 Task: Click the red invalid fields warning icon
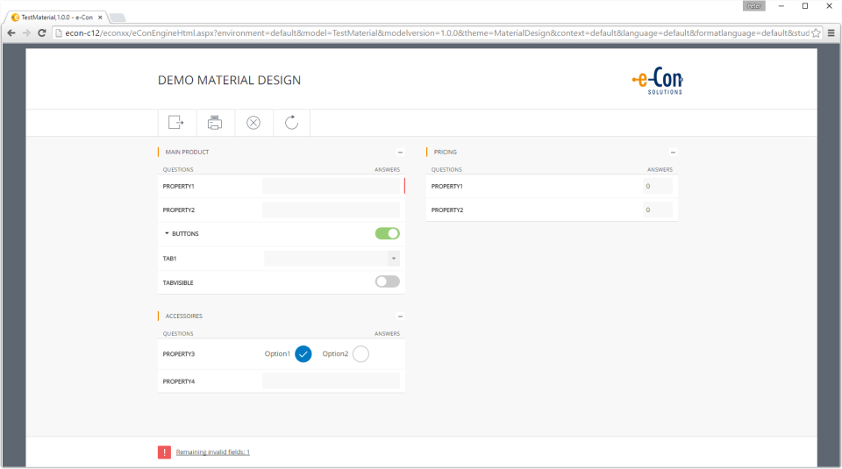pyautogui.click(x=164, y=452)
